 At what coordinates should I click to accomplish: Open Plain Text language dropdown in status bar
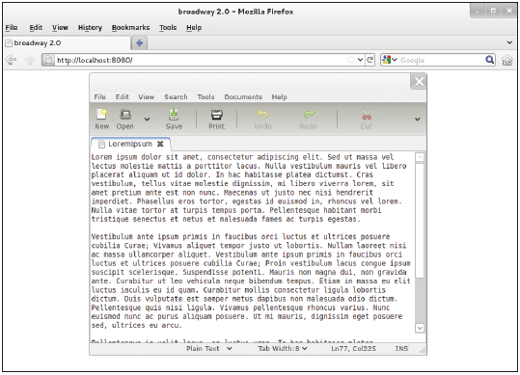209,349
